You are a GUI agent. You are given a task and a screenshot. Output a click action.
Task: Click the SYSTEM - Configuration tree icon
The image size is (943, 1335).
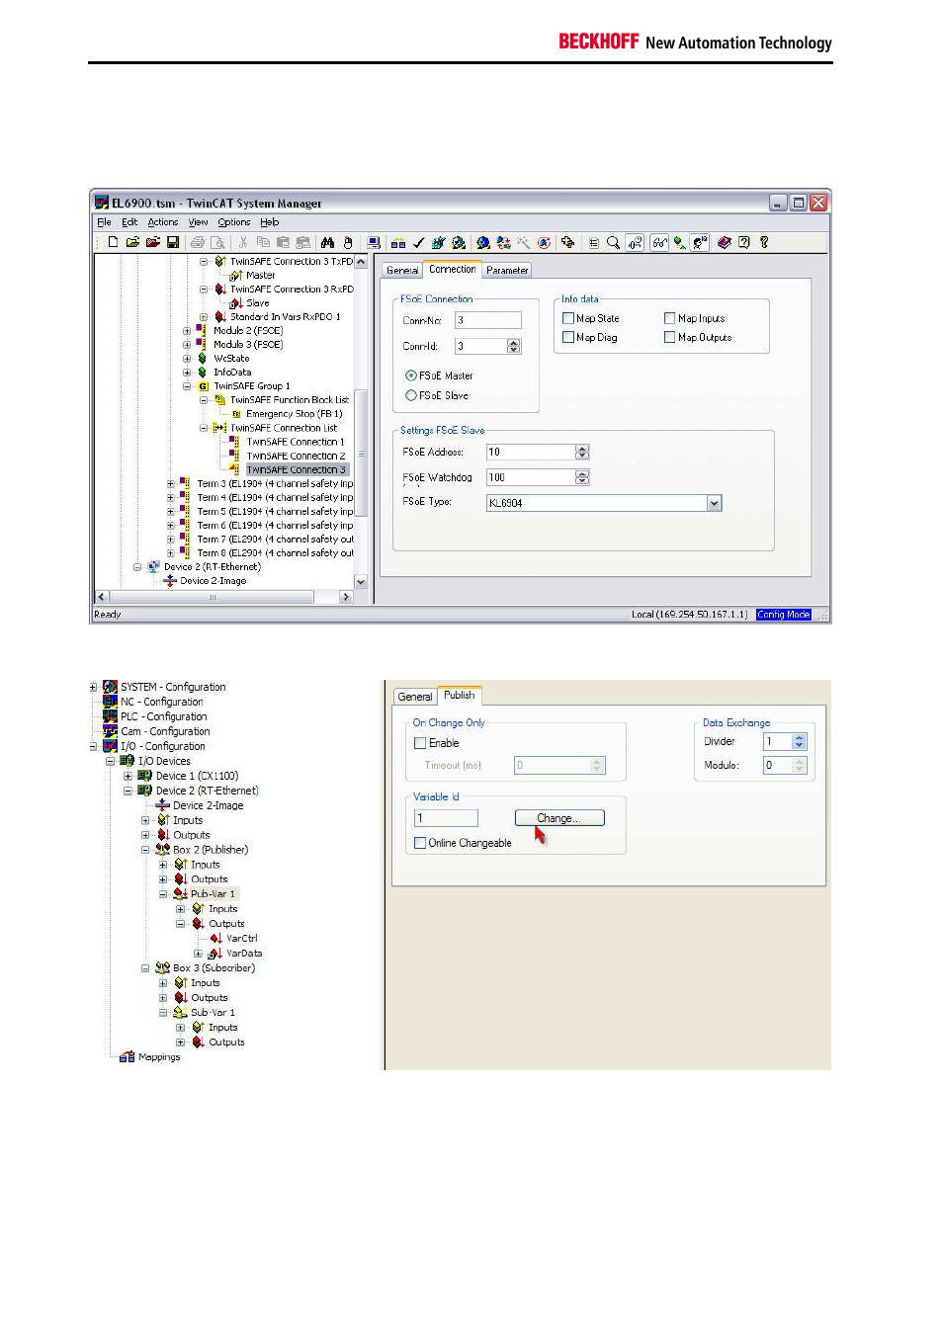pyautogui.click(x=110, y=687)
